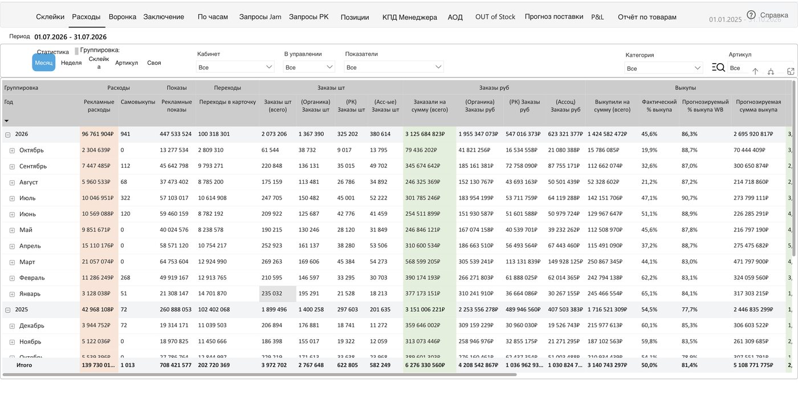Open the table in focus mode
The width and height of the screenshot is (798, 408).
pos(791,71)
